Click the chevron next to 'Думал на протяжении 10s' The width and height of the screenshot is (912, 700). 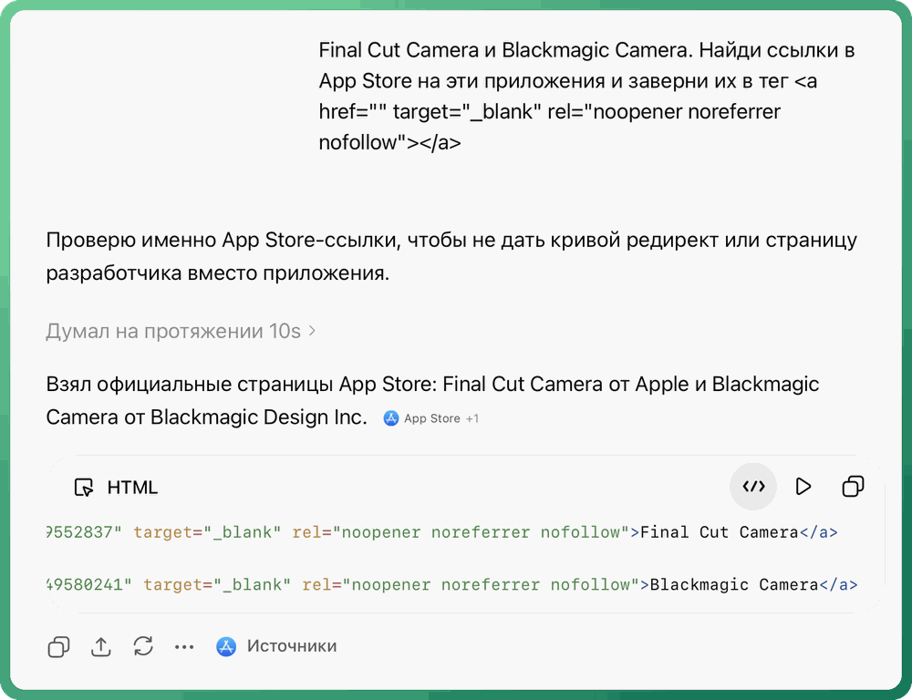click(312, 331)
